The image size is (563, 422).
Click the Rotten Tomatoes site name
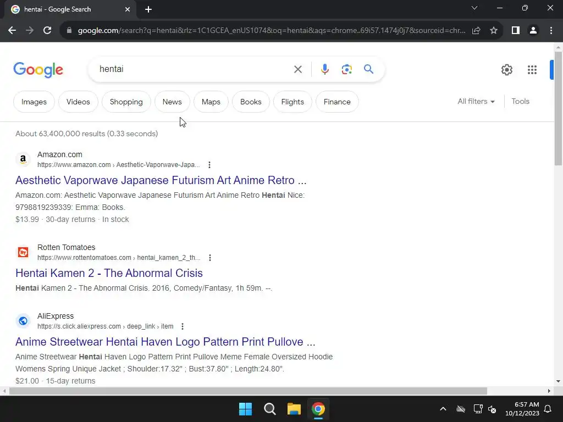pyautogui.click(x=66, y=248)
